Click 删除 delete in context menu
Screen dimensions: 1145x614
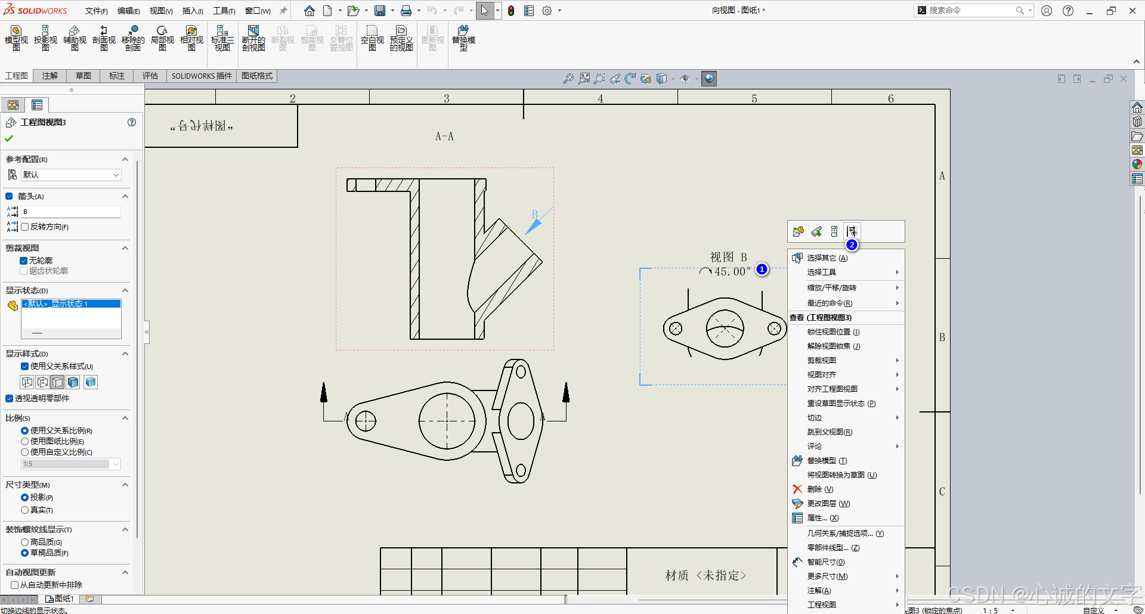[x=846, y=489]
